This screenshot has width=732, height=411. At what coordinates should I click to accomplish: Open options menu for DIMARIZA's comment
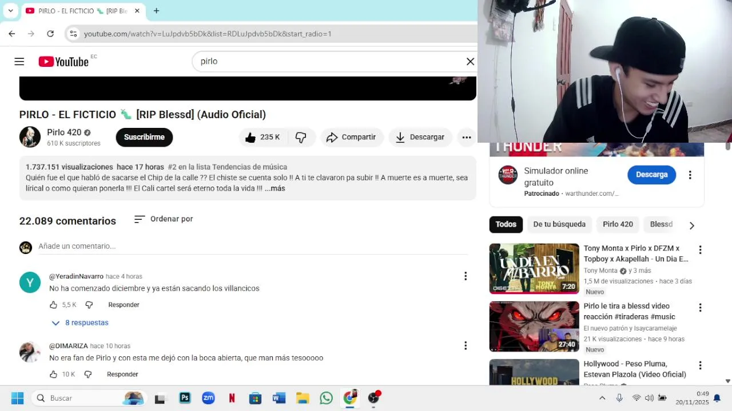(466, 346)
